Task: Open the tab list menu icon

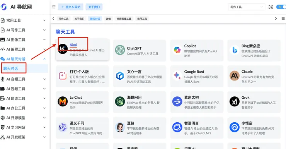Action: tap(283, 19)
